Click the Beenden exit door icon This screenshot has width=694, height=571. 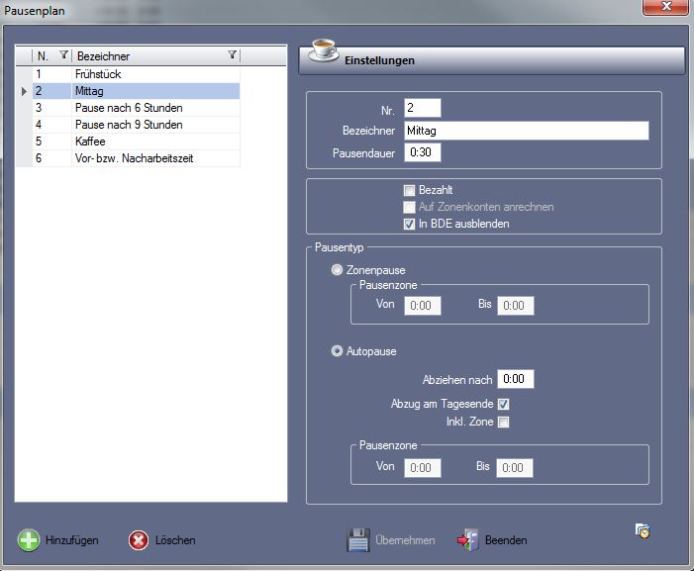(467, 540)
